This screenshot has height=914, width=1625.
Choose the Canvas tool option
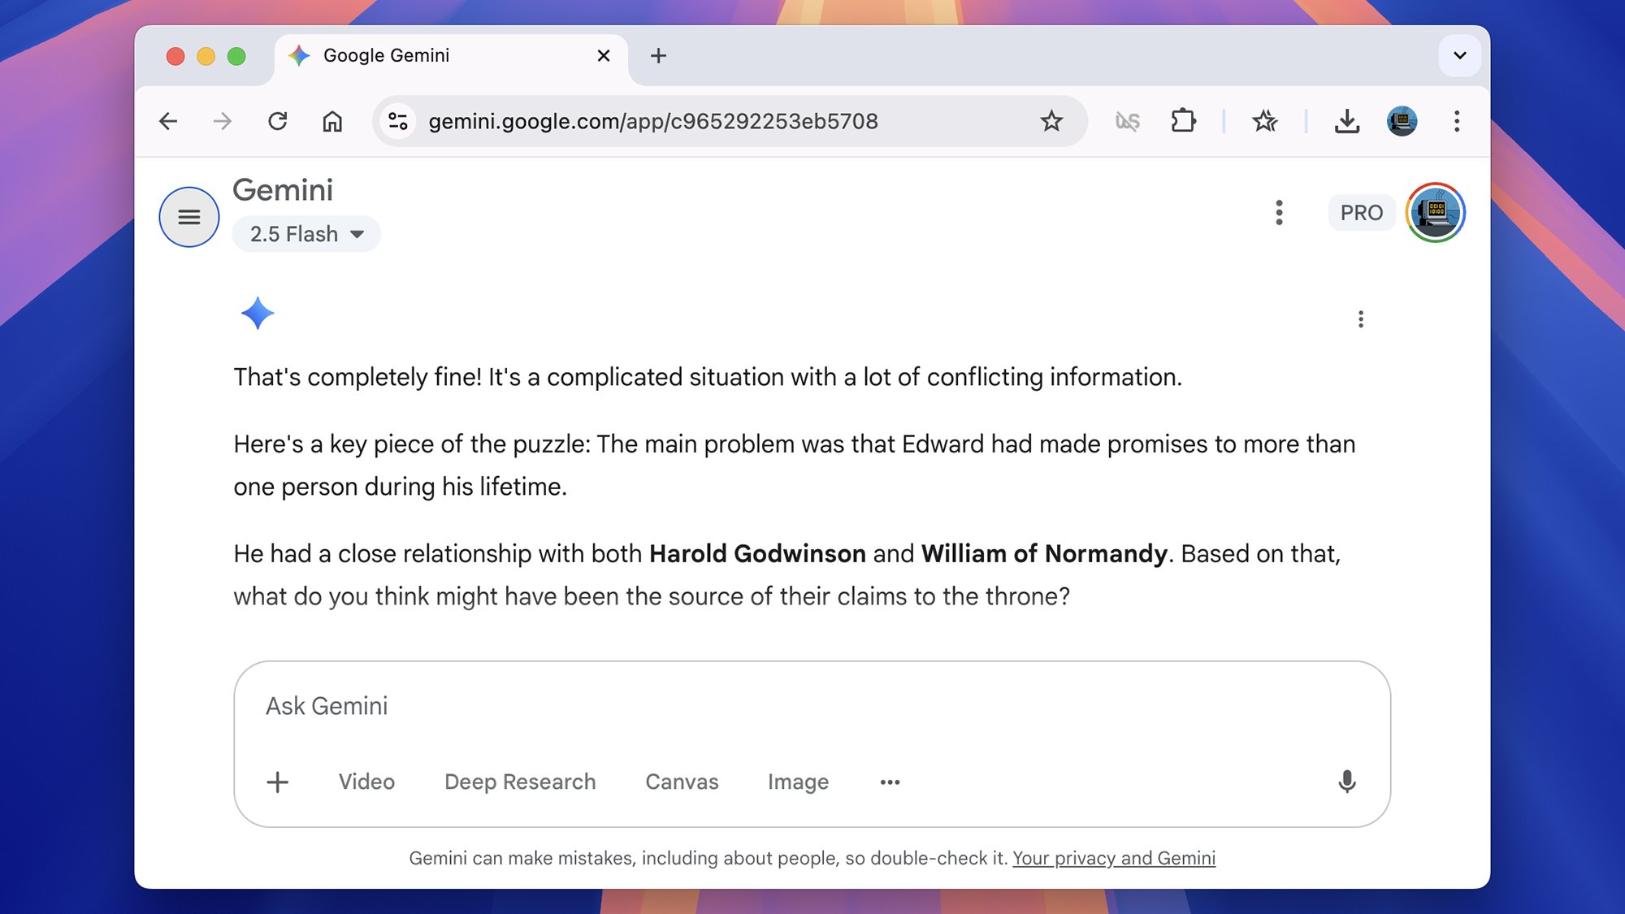[x=682, y=782]
